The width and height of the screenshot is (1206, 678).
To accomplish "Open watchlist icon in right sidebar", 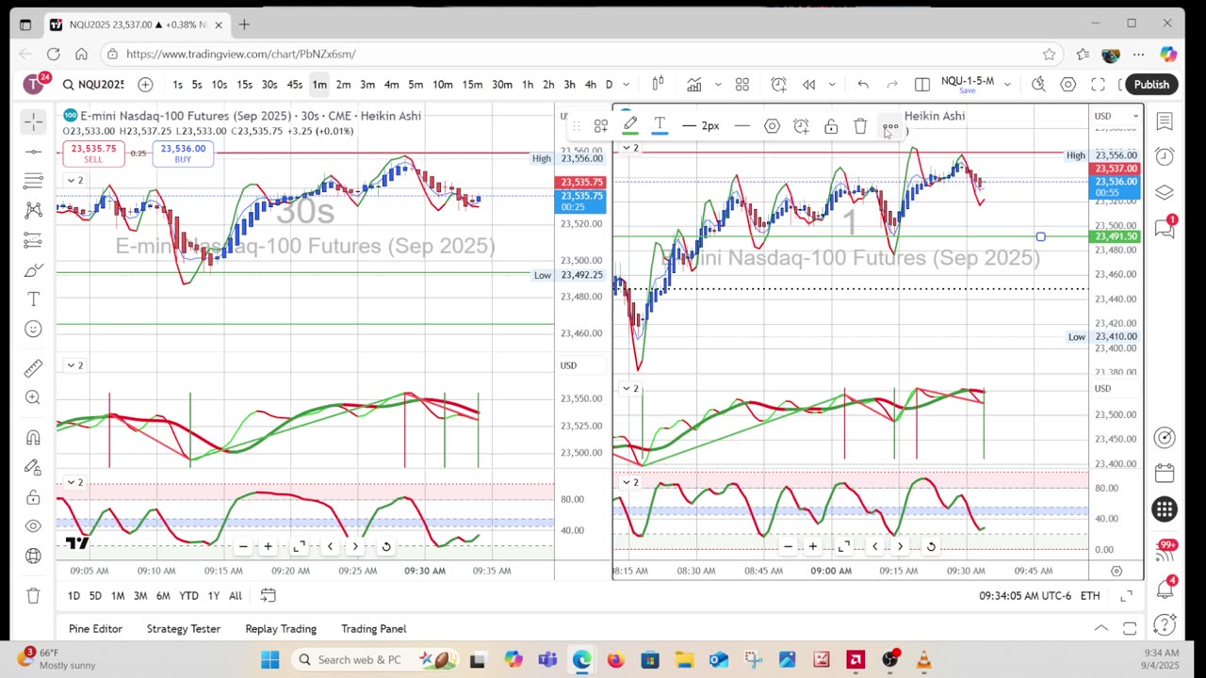I will click(x=1165, y=121).
